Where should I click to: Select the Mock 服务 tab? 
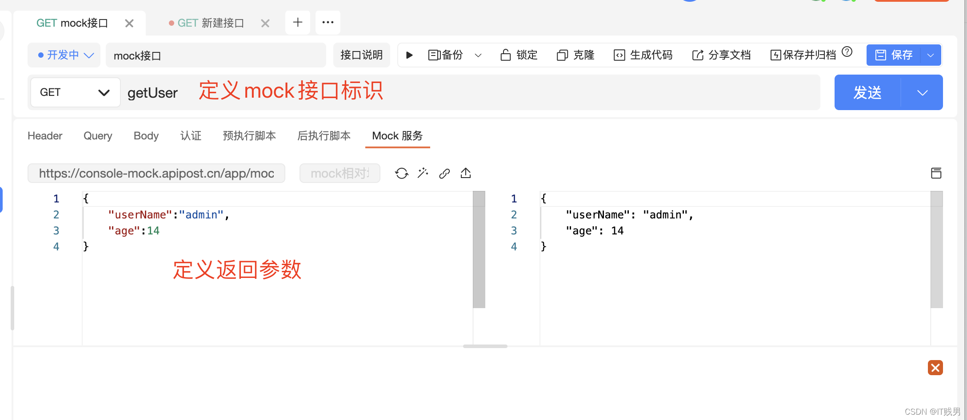click(x=398, y=136)
